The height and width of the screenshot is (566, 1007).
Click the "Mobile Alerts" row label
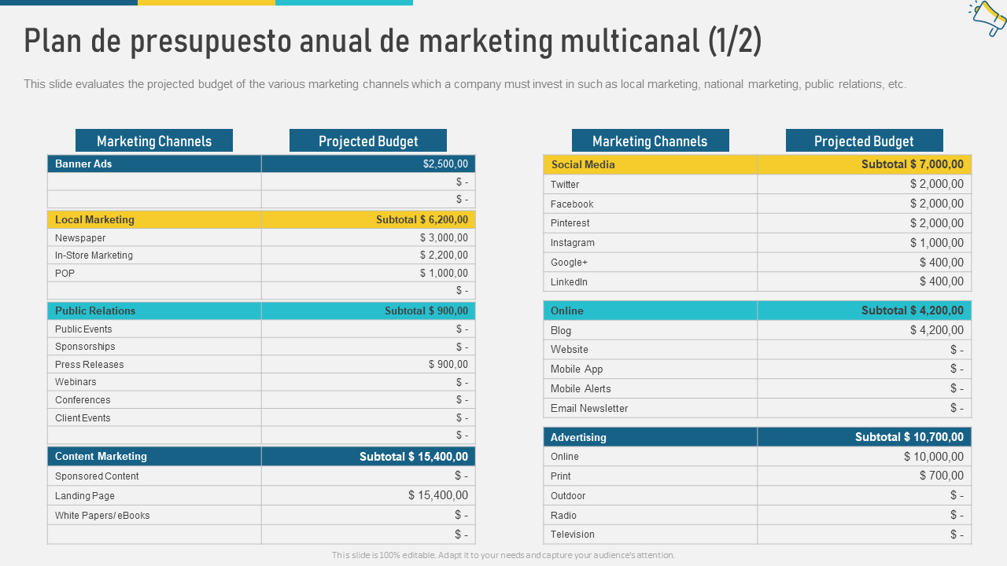(x=581, y=389)
